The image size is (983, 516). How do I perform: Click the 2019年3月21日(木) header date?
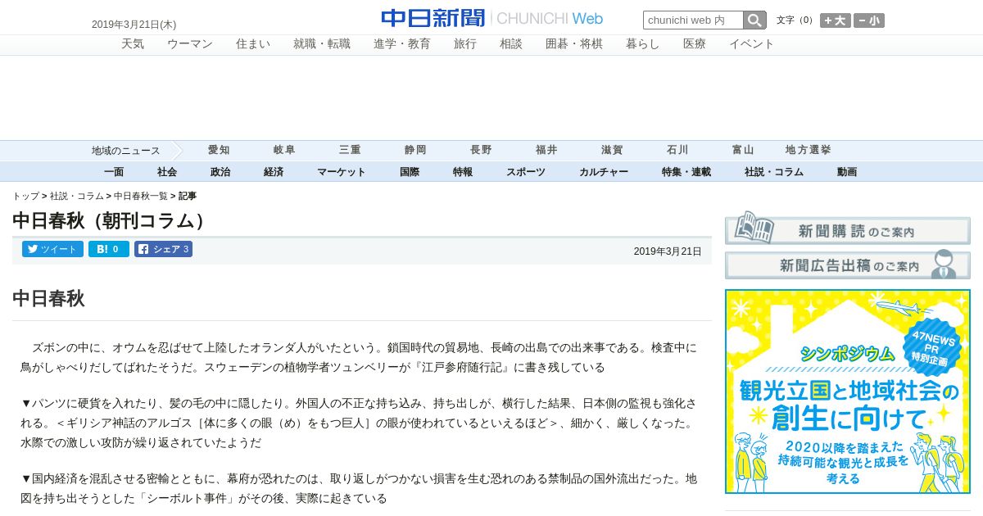click(x=134, y=25)
